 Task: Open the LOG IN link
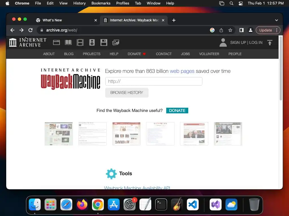[x=256, y=42]
